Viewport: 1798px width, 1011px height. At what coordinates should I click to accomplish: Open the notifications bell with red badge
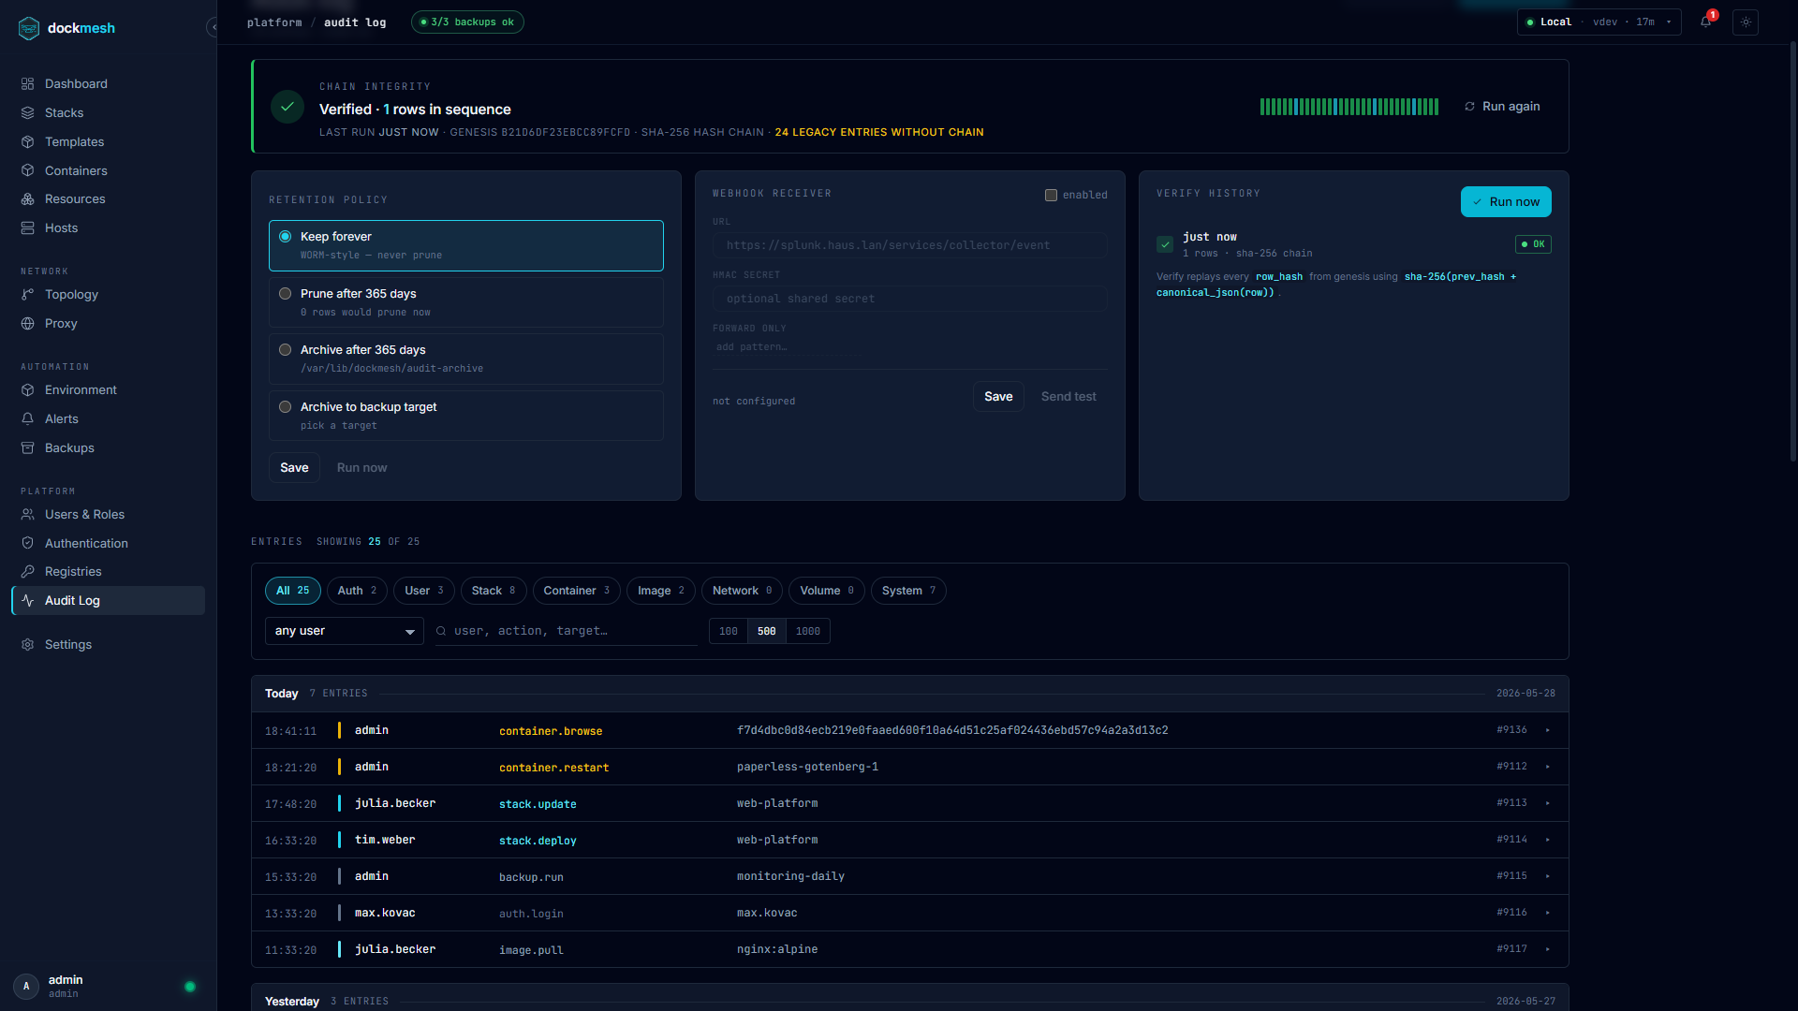click(1707, 22)
